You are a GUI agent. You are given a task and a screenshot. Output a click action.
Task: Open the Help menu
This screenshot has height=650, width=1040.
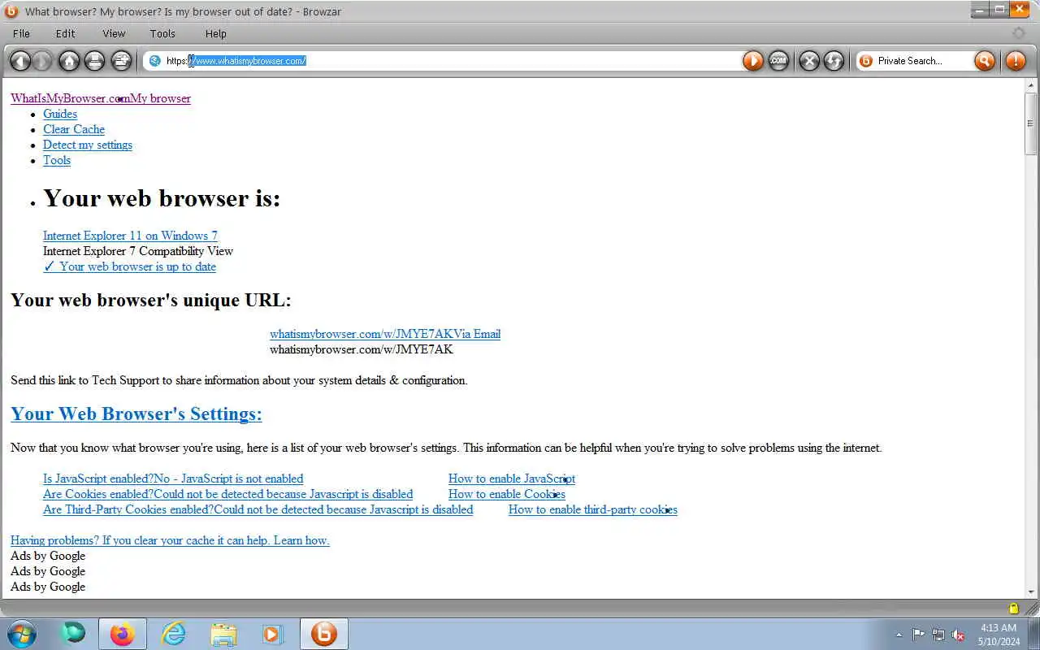pos(215,33)
